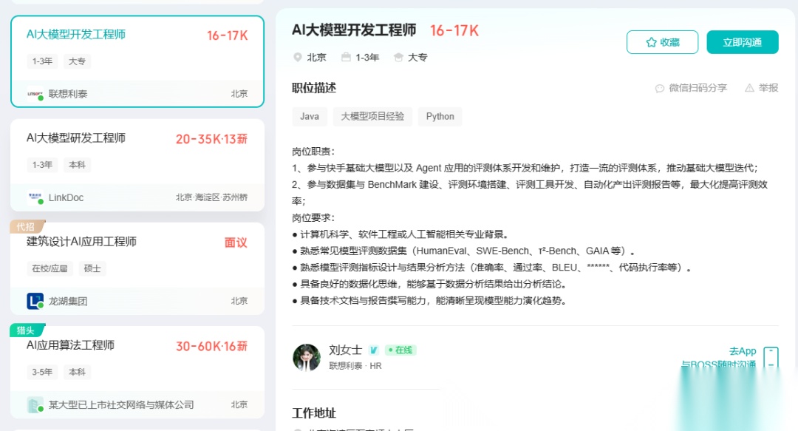The height and width of the screenshot is (431, 798).
Task: Click the star icon in 收藏 button
Action: pos(651,42)
